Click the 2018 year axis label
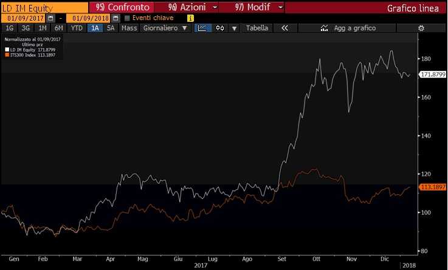 [x=409, y=265]
